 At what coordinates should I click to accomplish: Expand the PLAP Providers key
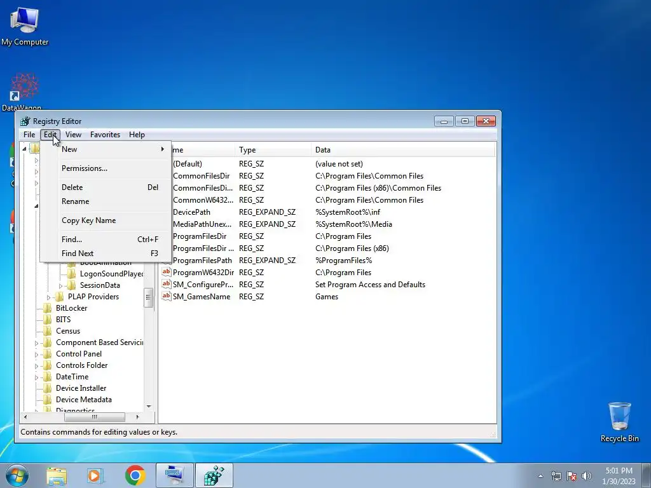[x=48, y=297]
